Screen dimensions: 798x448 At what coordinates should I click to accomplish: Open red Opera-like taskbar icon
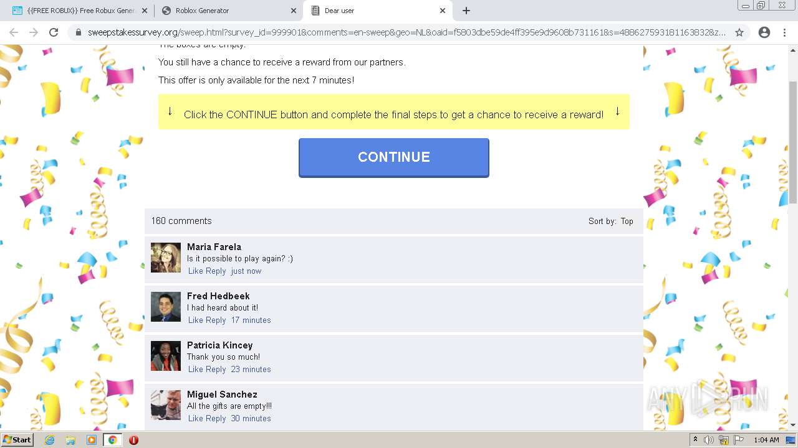133,440
